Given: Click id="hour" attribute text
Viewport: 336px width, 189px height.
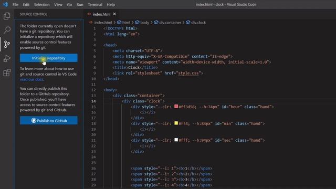Looking at the screenshot, I should coord(232,107).
